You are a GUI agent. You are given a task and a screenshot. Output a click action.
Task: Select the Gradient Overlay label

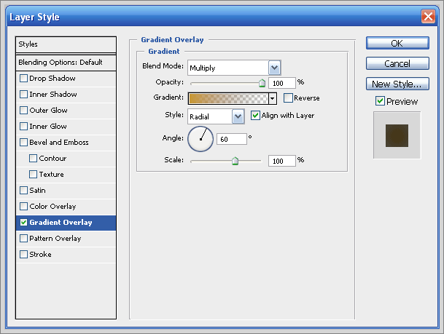click(61, 223)
